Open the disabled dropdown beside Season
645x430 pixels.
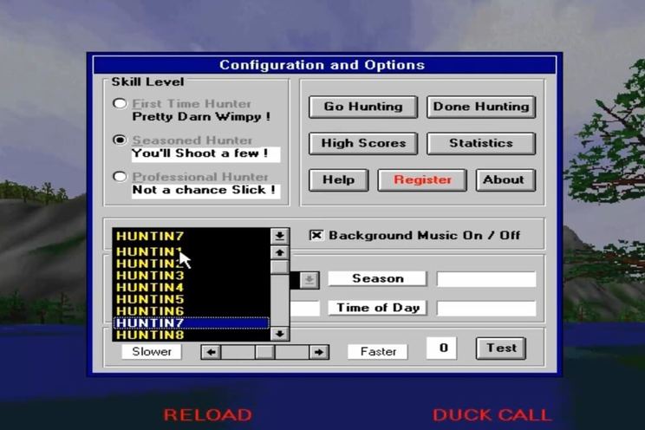[309, 280]
